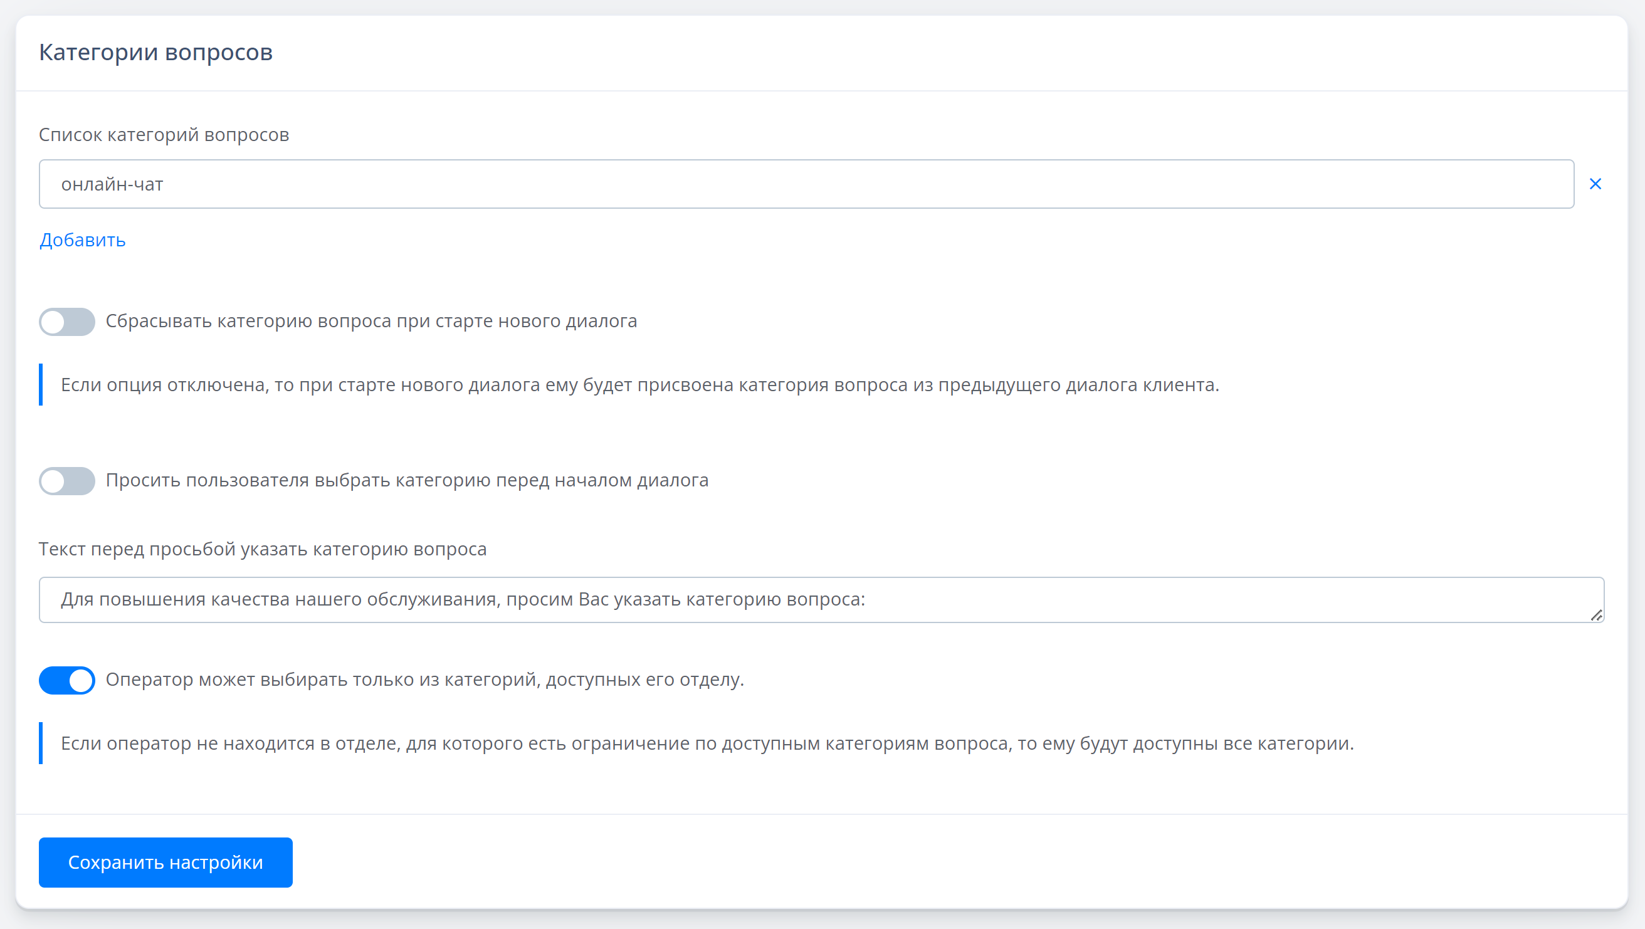Click into the category request text area
Image resolution: width=1645 pixels, height=929 pixels.
(x=821, y=599)
